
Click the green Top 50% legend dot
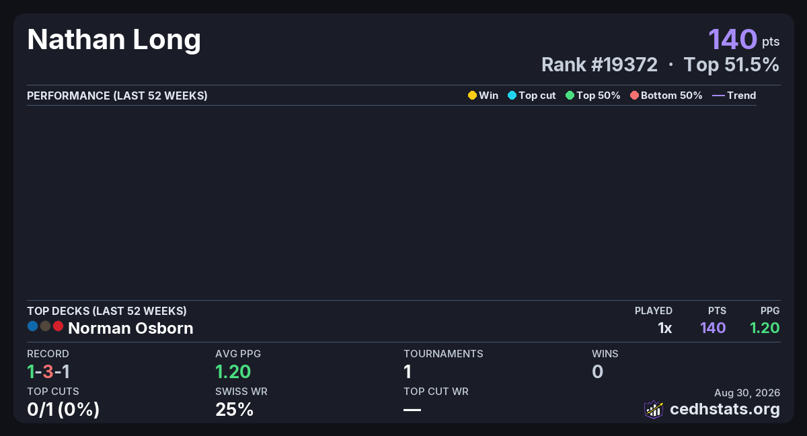pyautogui.click(x=570, y=96)
